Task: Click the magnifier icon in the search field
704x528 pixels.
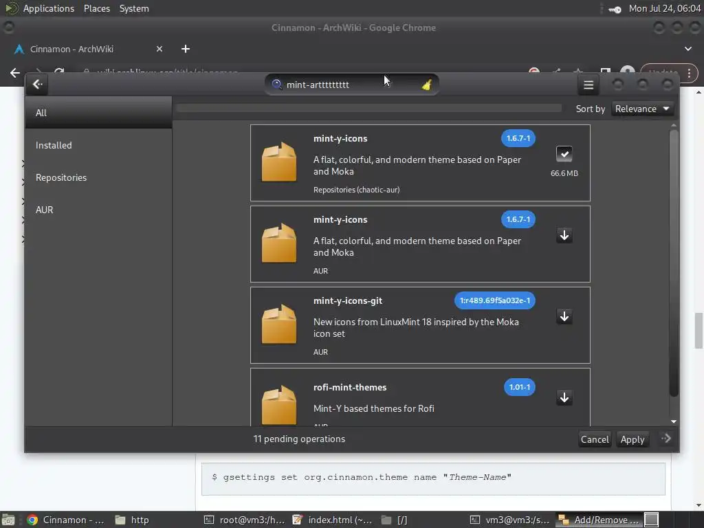Action: pyautogui.click(x=276, y=85)
